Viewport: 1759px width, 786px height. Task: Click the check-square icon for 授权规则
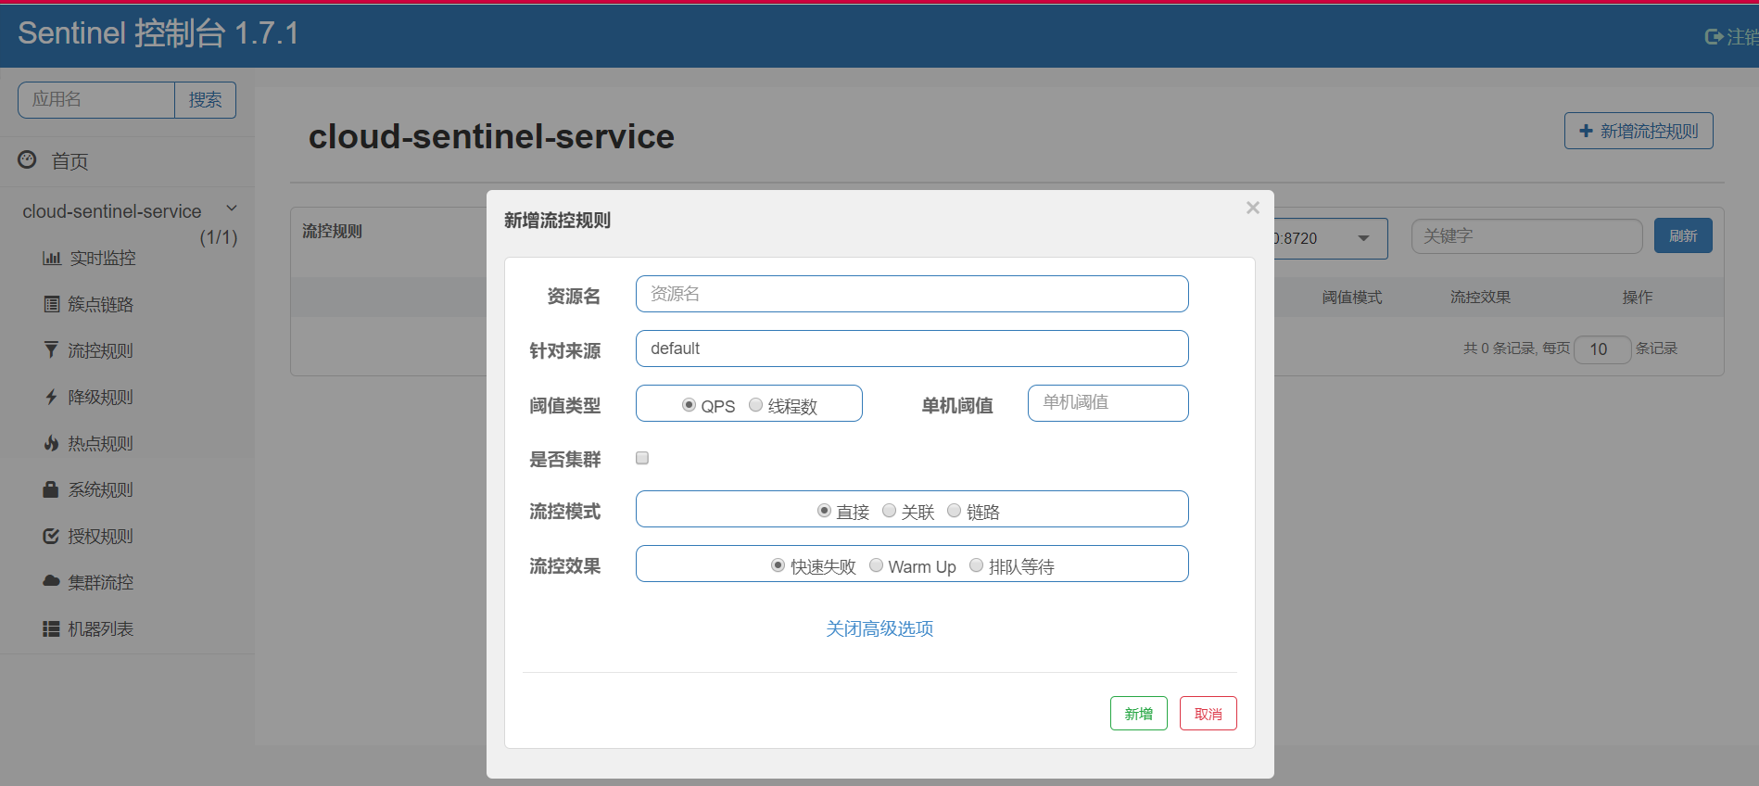pyautogui.click(x=52, y=536)
